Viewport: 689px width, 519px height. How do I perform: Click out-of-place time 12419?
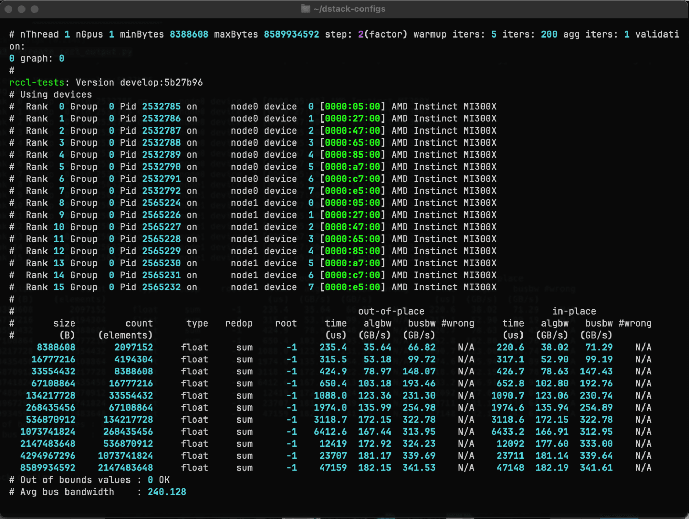tap(333, 444)
